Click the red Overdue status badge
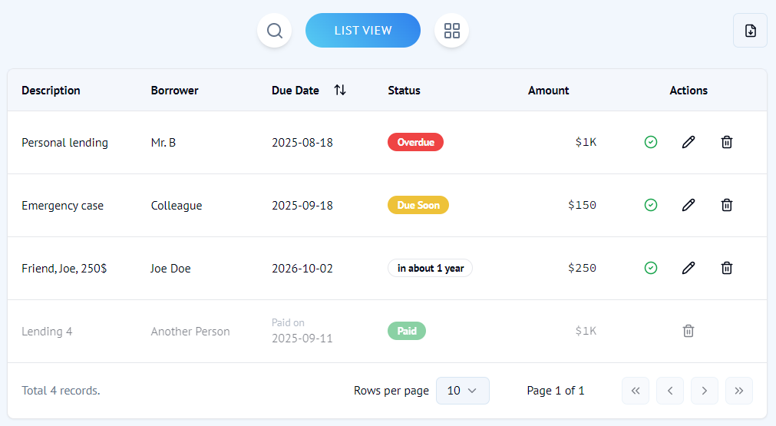Screen dimensions: 776x426 coord(415,142)
